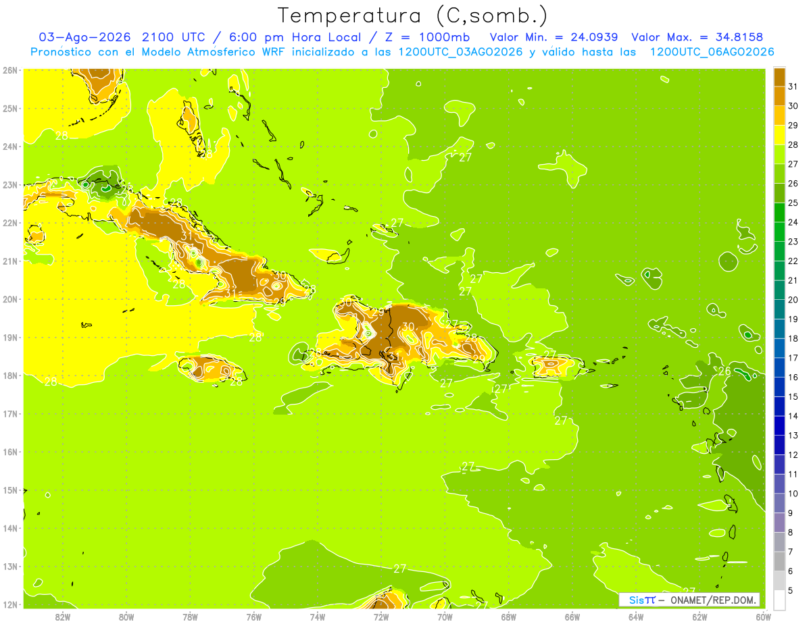Click the 80W longitude axis label
The height and width of the screenshot is (626, 811).
(126, 617)
